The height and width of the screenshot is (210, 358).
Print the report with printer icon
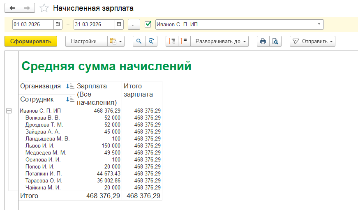(x=263, y=42)
